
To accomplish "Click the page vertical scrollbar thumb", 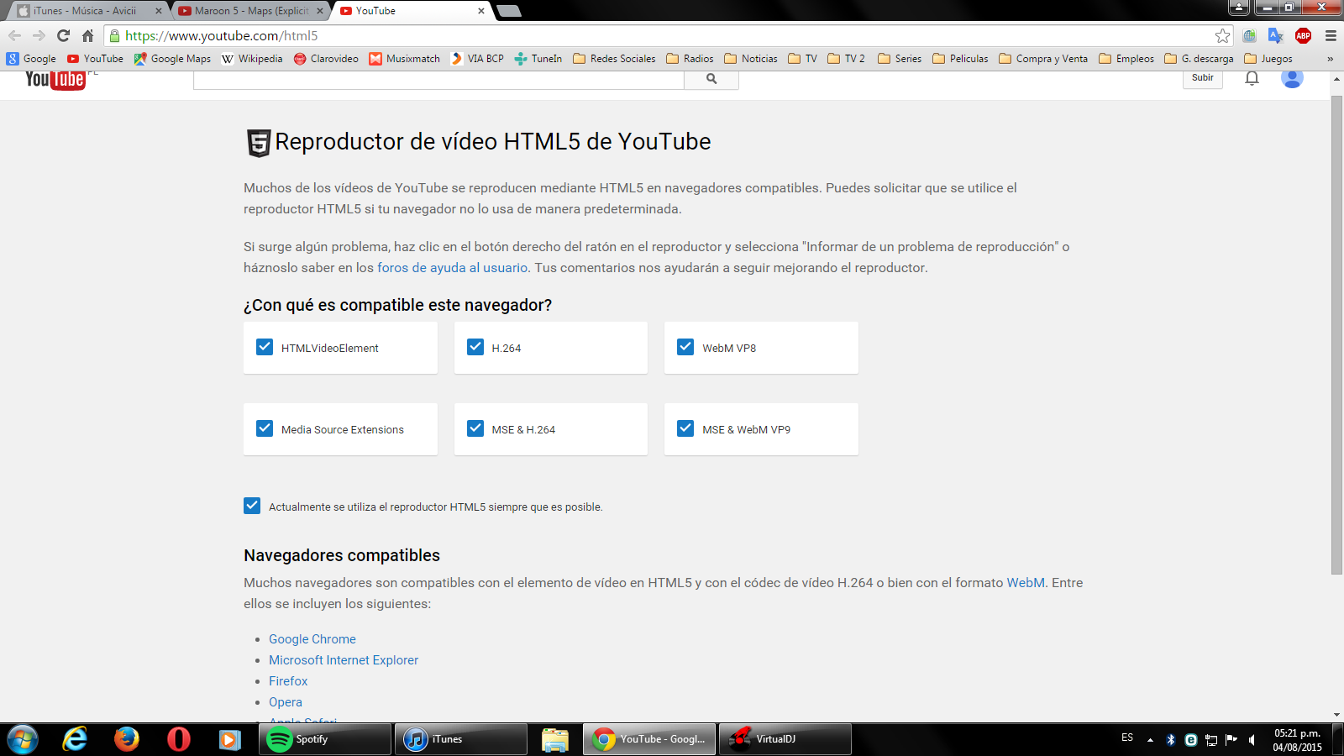I will [1336, 336].
